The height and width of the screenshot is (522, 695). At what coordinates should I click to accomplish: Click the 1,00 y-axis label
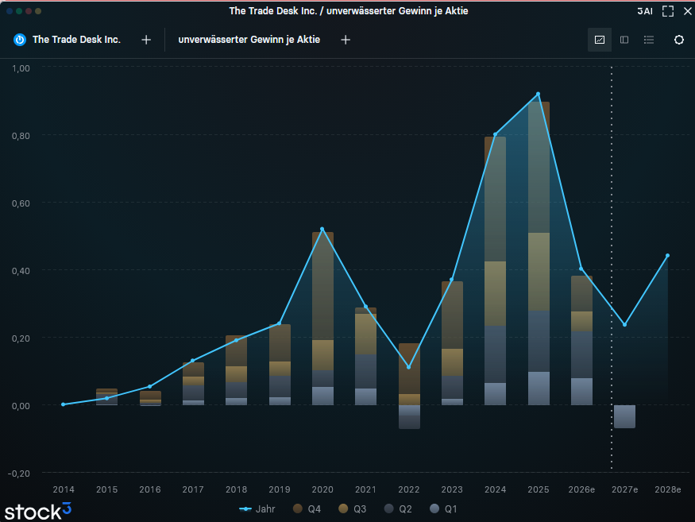point(21,68)
